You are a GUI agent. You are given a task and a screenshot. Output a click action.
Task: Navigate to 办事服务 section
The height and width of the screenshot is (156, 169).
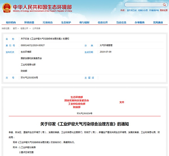[139, 22]
